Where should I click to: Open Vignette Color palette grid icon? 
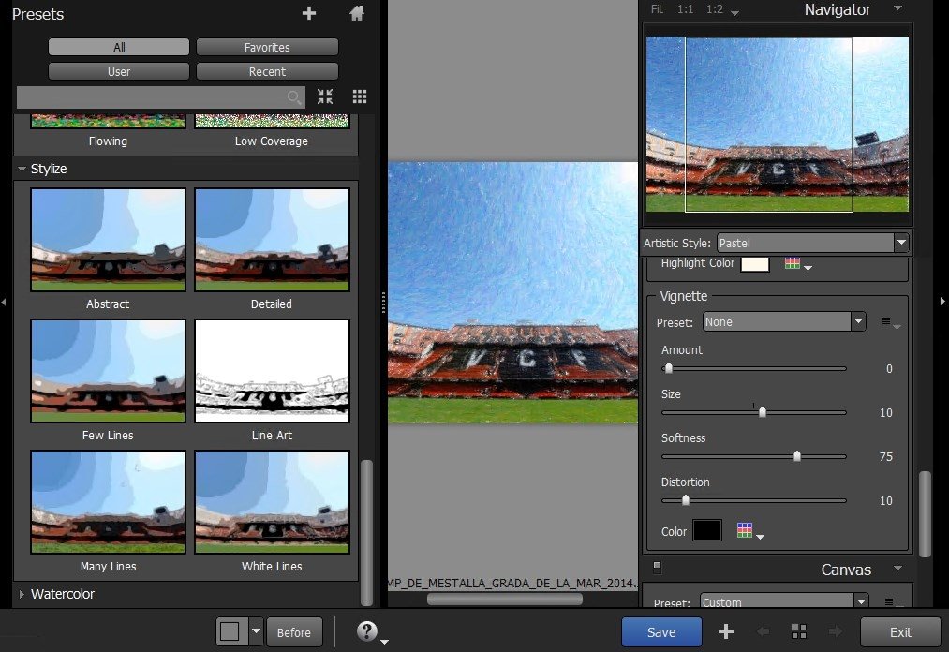pyautogui.click(x=745, y=530)
